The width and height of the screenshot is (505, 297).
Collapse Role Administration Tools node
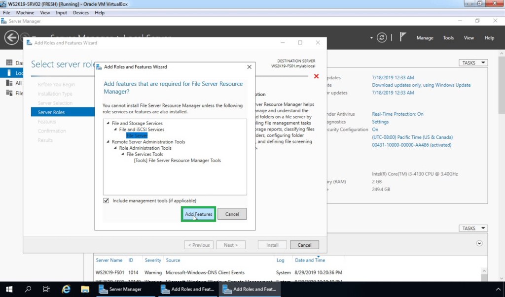[x=115, y=148]
